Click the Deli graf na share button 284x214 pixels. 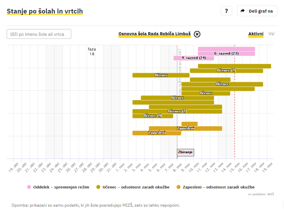coord(257,11)
